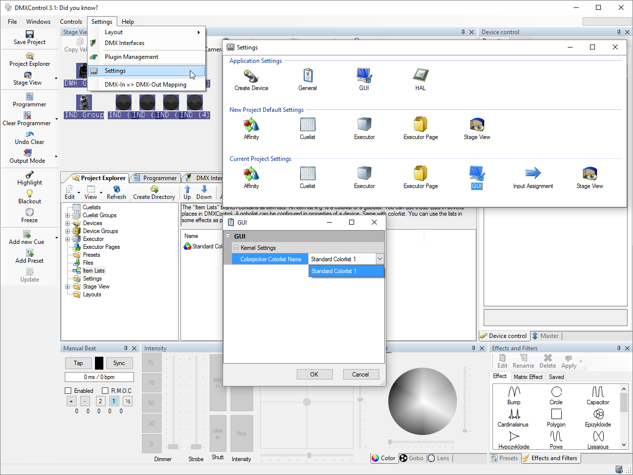Click the Highlight icon in left sidebar
633x475 pixels.
pos(30,175)
